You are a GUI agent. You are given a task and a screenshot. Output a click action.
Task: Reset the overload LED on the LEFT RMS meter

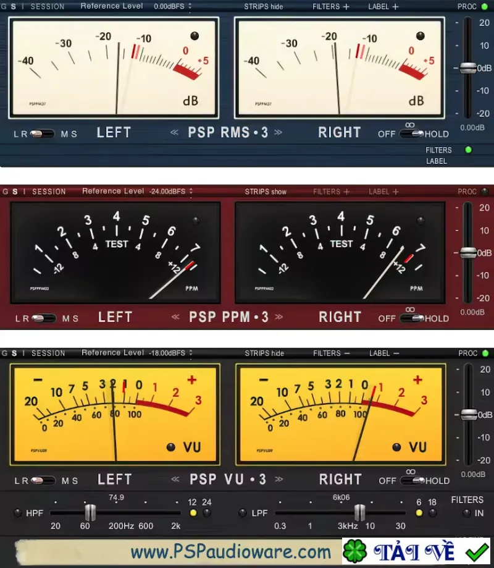(x=195, y=36)
